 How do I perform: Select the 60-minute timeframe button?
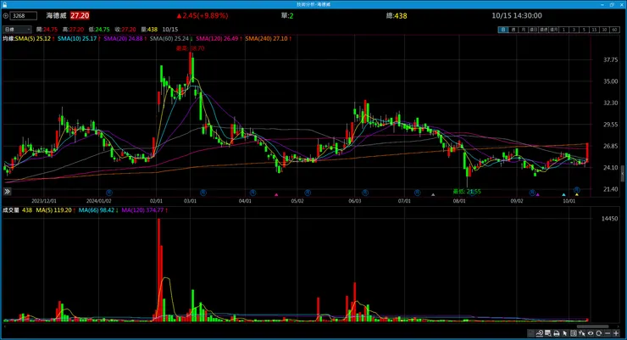click(x=614, y=30)
